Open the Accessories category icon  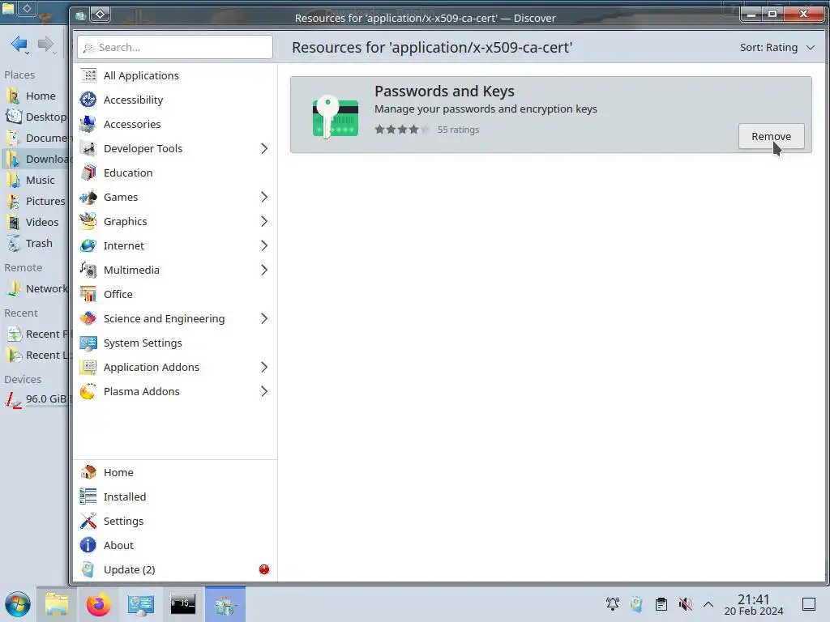[x=88, y=124]
